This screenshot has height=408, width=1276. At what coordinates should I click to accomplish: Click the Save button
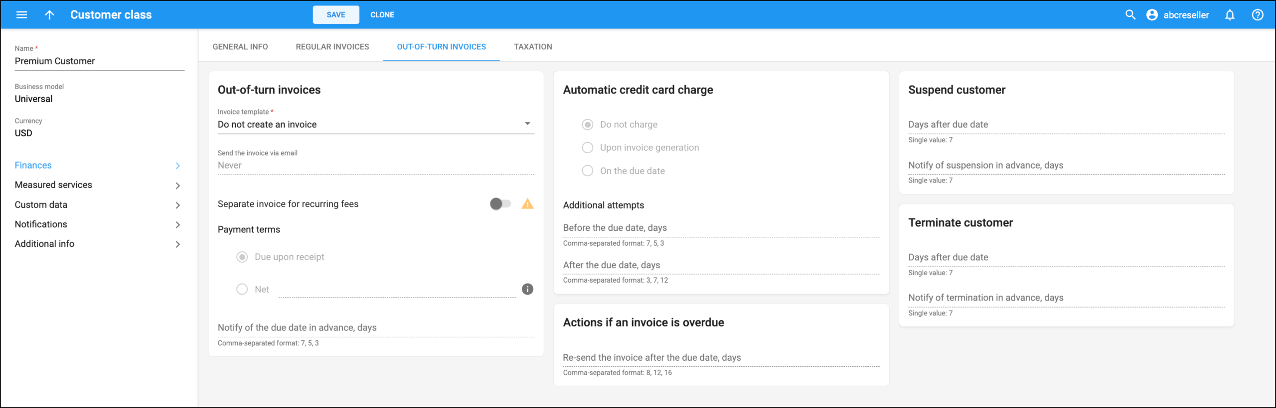pyautogui.click(x=336, y=15)
